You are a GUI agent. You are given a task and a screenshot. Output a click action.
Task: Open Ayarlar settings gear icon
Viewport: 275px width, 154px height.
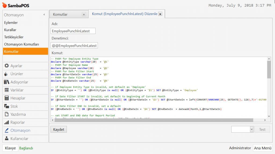coord(6,66)
